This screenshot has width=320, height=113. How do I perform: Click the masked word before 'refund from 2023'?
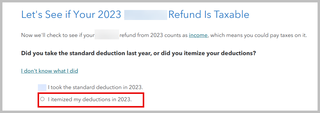(x=107, y=35)
